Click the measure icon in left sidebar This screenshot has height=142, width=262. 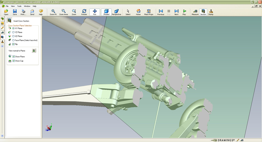pyautogui.click(x=2, y=32)
